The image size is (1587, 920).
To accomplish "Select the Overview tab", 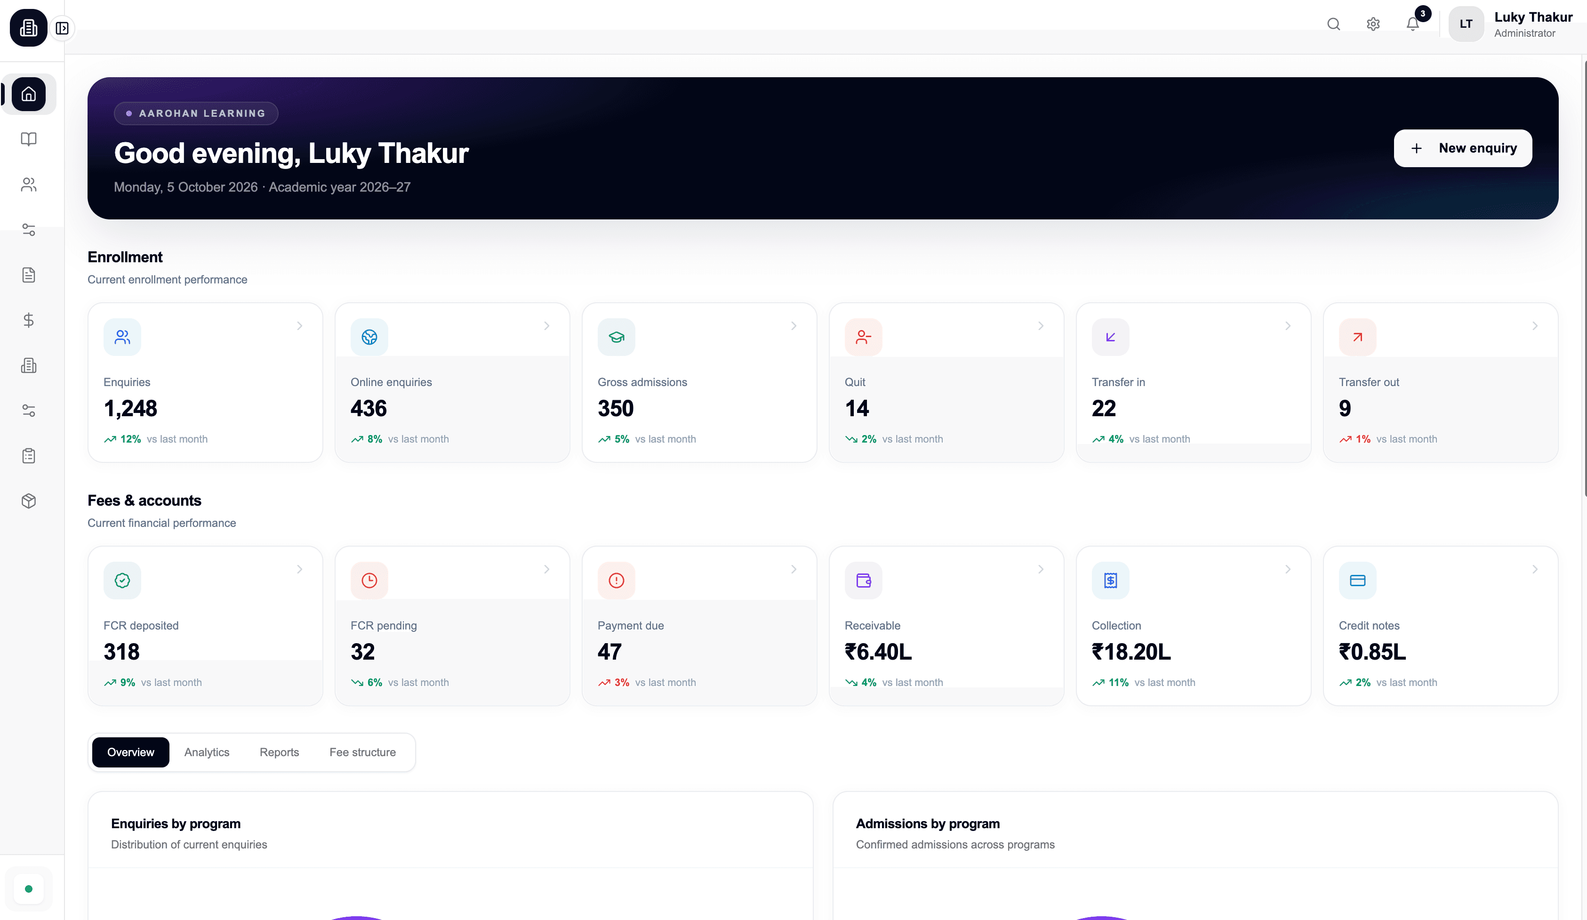I will (x=130, y=752).
